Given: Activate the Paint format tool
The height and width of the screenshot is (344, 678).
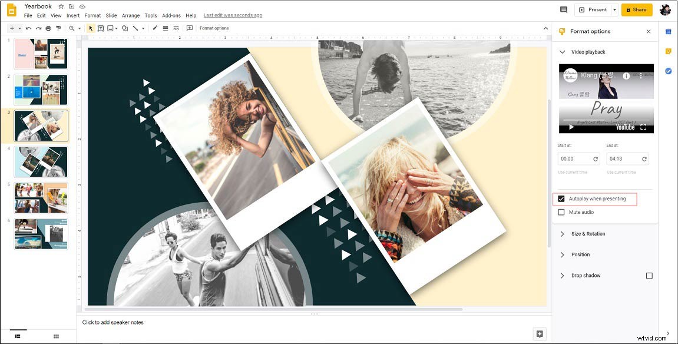Looking at the screenshot, I should pos(59,28).
